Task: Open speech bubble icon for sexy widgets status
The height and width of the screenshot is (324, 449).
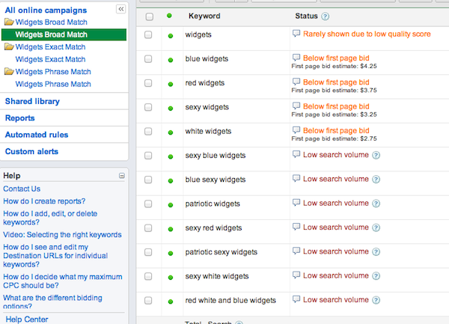Action: pos(296,106)
